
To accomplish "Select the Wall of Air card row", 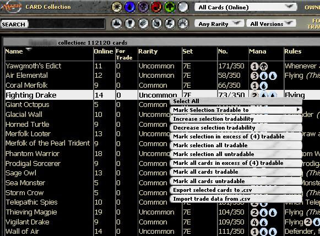I will tap(162, 232).
